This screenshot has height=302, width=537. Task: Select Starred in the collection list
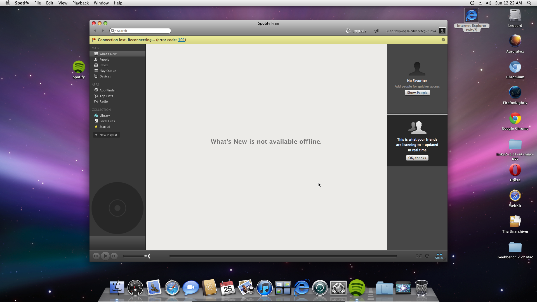point(105,127)
